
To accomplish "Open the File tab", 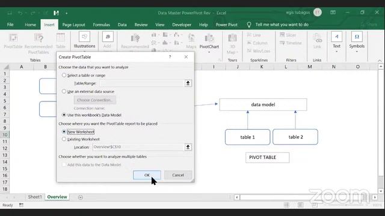I will point(10,25).
